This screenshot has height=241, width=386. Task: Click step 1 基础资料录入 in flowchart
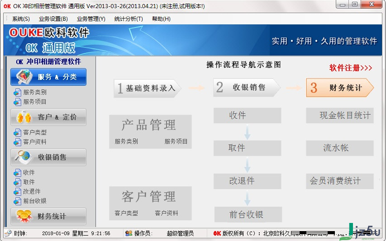(x=147, y=88)
